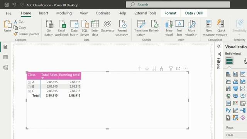Viewport: 247px width, 139px height.
Task: Switch to Report view in left sidebar
Action: pos(5,47)
